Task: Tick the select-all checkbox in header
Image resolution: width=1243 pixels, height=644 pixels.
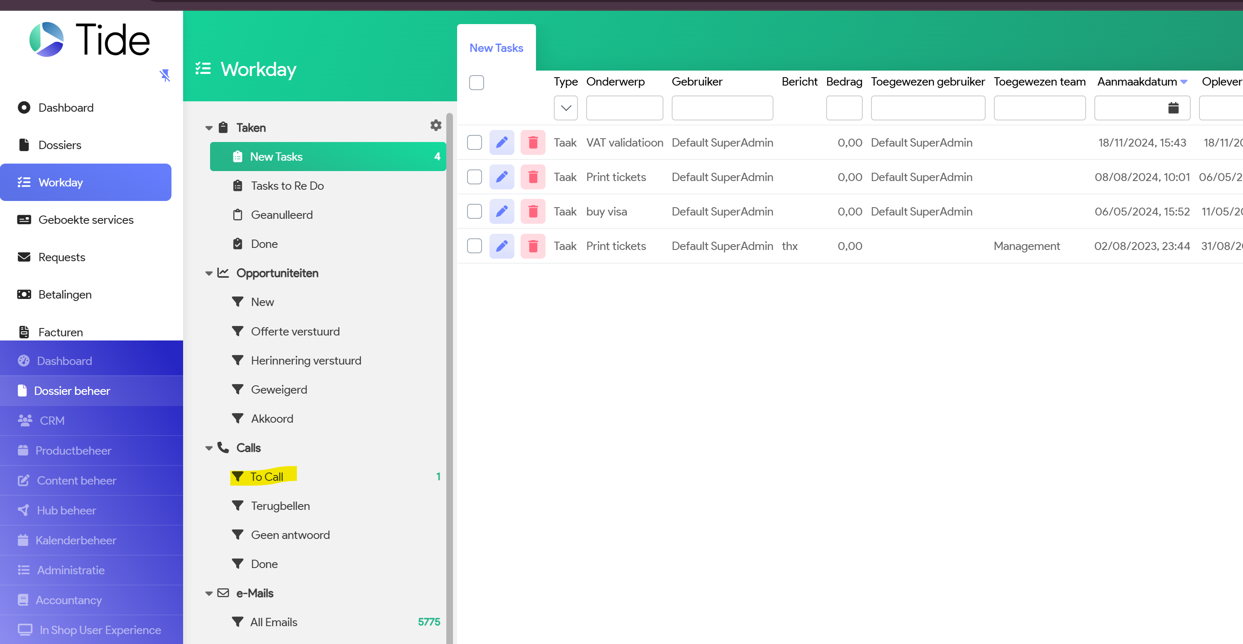Action: [x=476, y=83]
